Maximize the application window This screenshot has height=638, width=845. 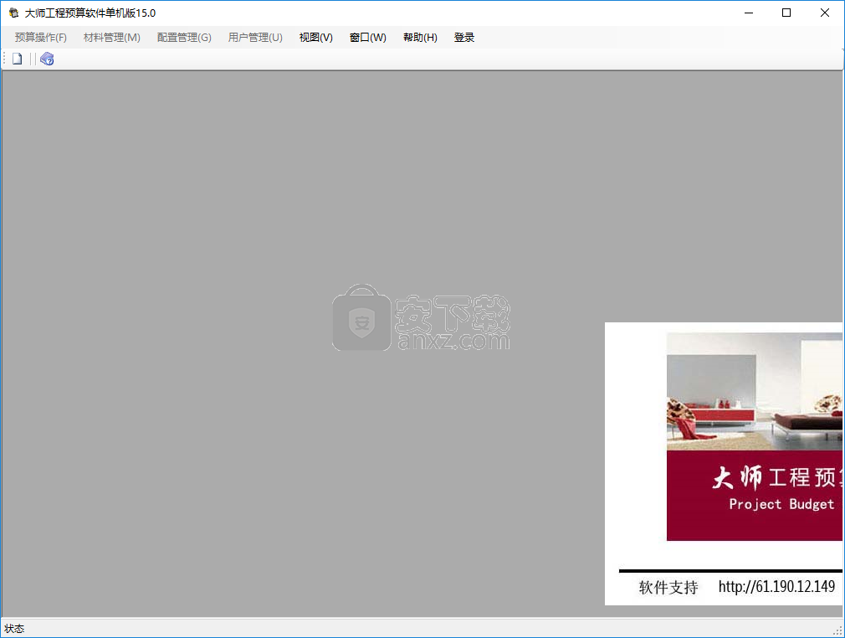(x=786, y=13)
